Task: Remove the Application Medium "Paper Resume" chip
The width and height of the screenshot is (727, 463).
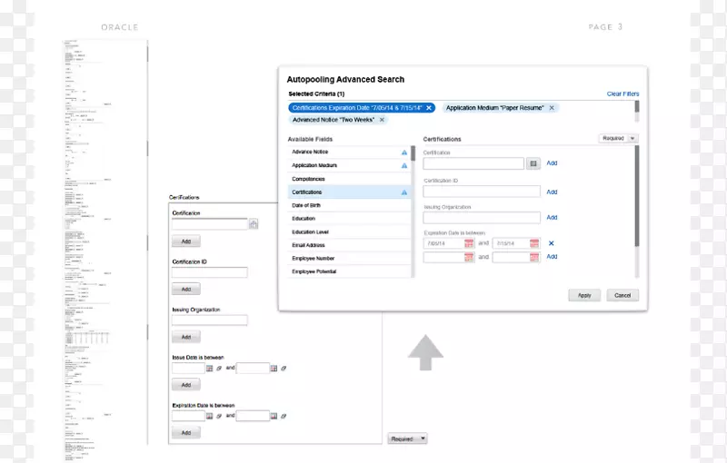Action: click(x=552, y=108)
